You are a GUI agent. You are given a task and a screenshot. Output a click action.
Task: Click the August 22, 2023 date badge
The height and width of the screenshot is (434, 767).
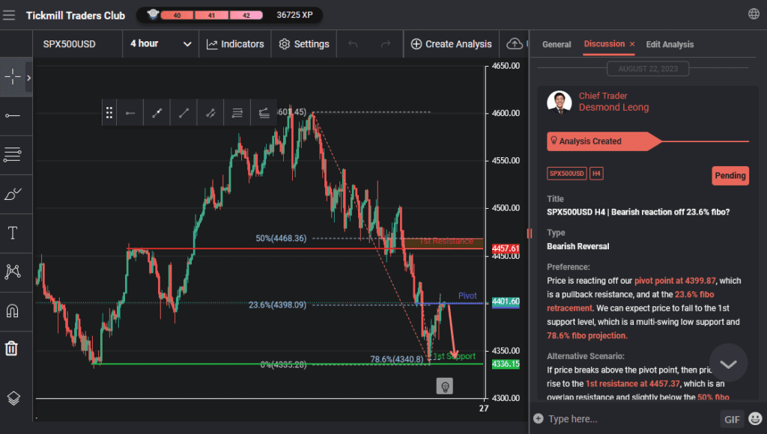tap(648, 69)
